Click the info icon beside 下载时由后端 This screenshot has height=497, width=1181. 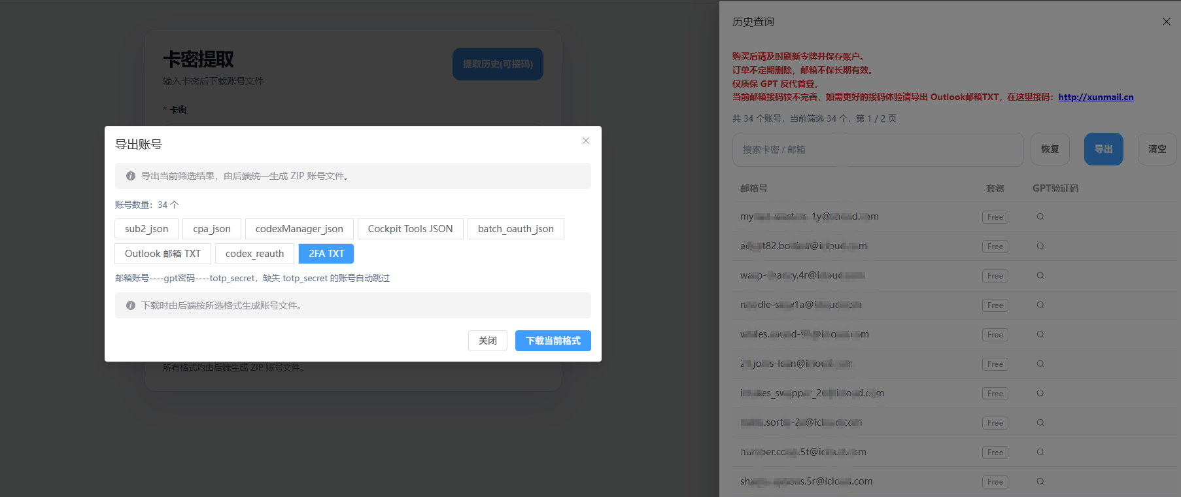click(x=131, y=305)
